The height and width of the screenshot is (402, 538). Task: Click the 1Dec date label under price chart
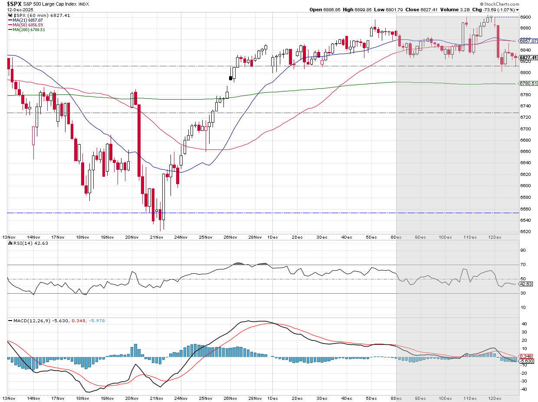tap(273, 237)
